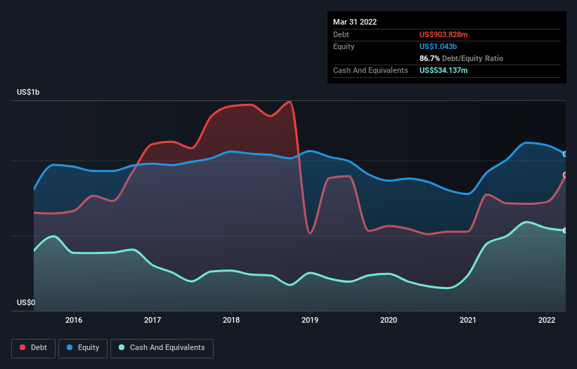Viewport: 577px width, 369px height.
Task: Click the red Debt endpoint marker at Mar 2022
Action: coord(565,175)
